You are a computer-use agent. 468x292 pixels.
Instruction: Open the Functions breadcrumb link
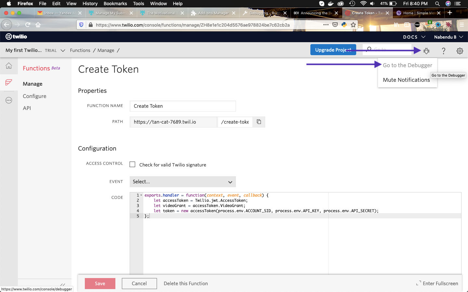80,50
